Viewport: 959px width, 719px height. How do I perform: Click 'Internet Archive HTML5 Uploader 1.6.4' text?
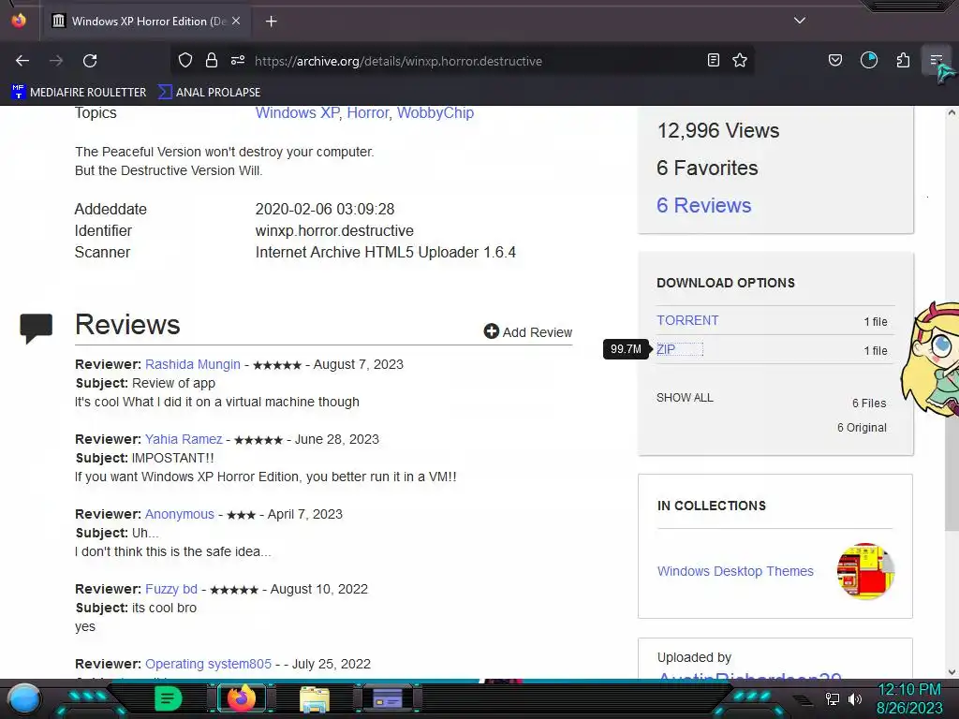(385, 253)
